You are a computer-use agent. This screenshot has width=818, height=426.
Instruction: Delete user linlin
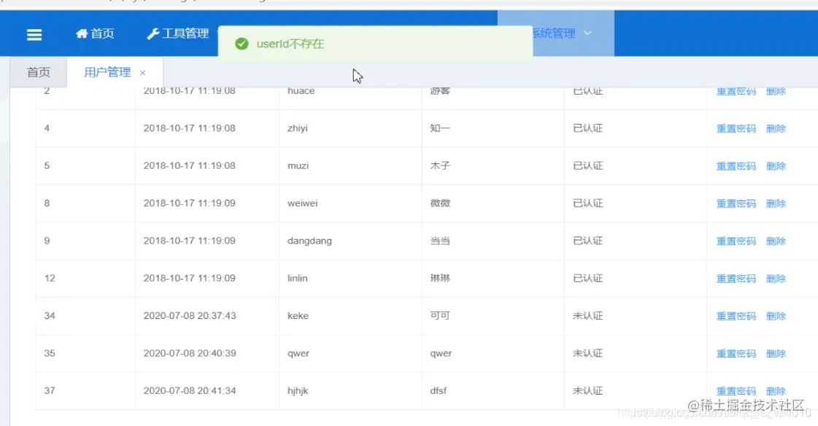pyautogui.click(x=776, y=279)
